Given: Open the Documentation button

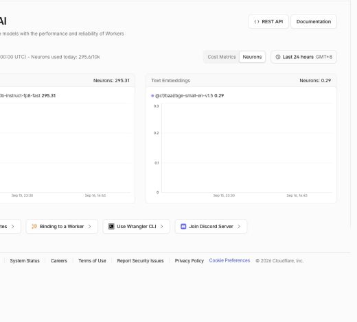Looking at the screenshot, I should click(314, 22).
